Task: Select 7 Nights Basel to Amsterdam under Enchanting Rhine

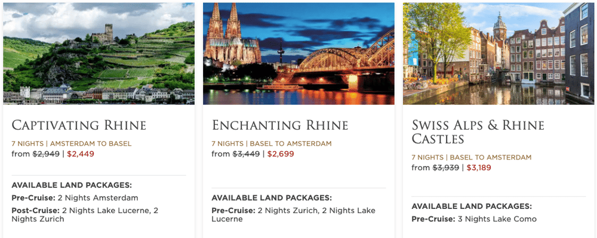Action: point(272,144)
